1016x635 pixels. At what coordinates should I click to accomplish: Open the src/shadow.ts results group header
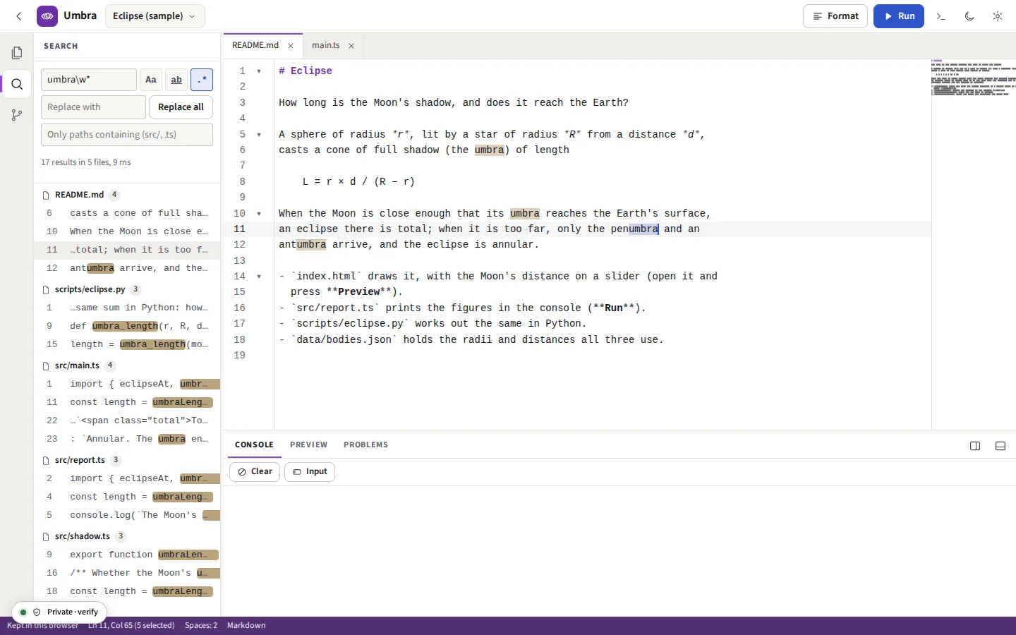[x=127, y=536]
